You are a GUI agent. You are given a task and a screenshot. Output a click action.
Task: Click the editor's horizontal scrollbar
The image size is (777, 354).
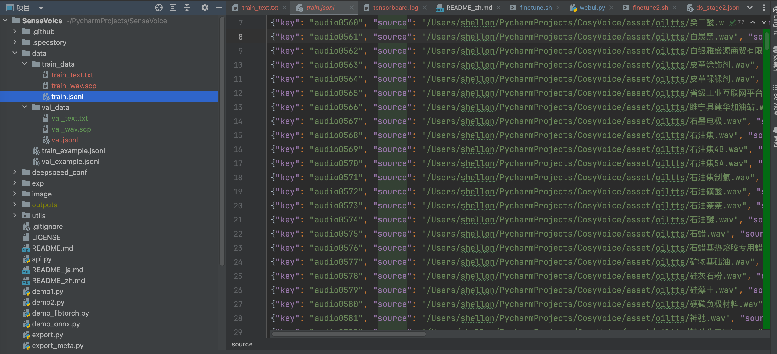[348, 334]
